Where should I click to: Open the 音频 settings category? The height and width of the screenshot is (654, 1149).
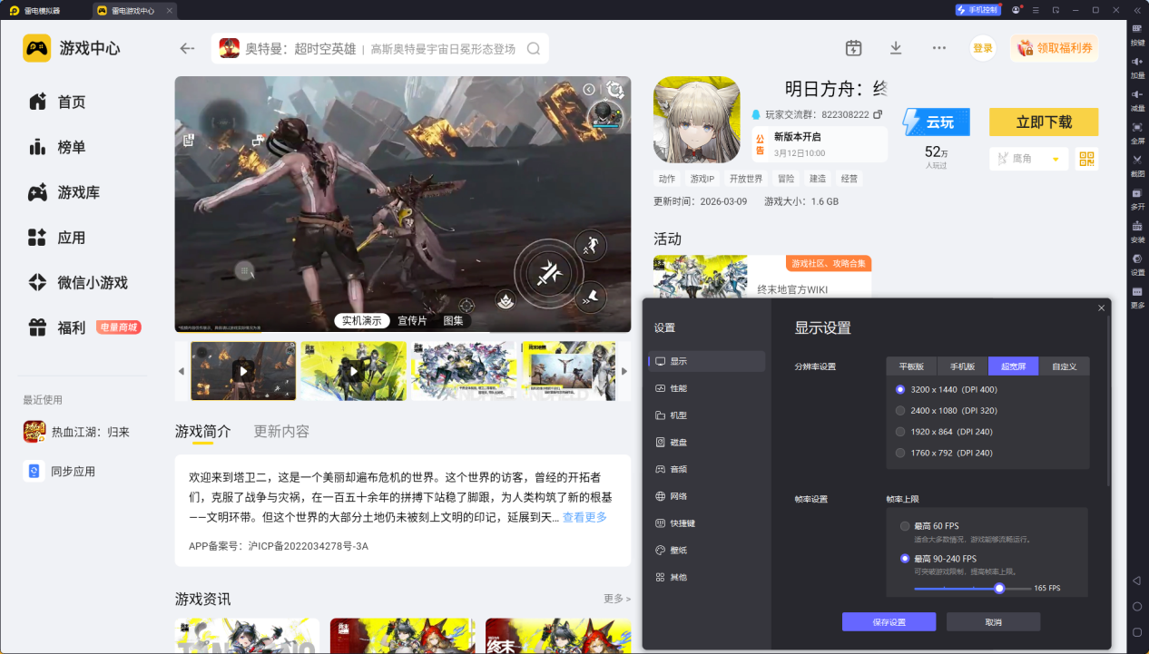707,469
